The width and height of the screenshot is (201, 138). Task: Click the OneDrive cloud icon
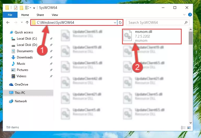click(x=11, y=85)
